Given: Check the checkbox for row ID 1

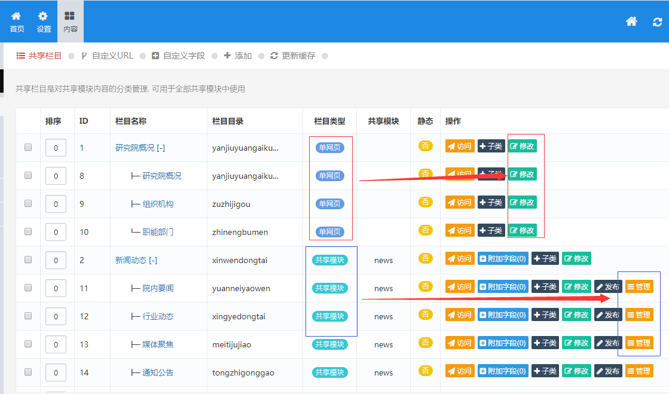Looking at the screenshot, I should pos(28,147).
